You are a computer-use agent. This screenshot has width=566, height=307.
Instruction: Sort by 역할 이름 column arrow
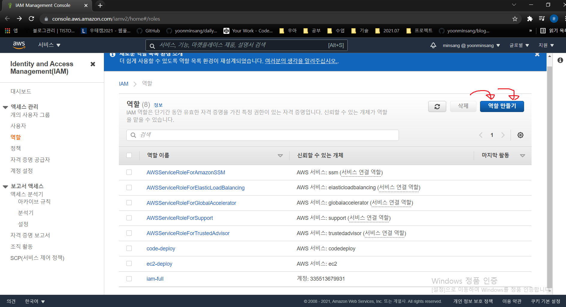point(280,156)
